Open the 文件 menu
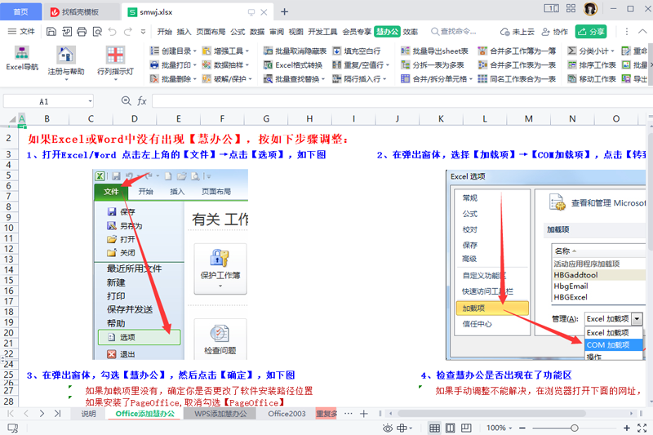The height and width of the screenshot is (435, 653). click(x=22, y=31)
